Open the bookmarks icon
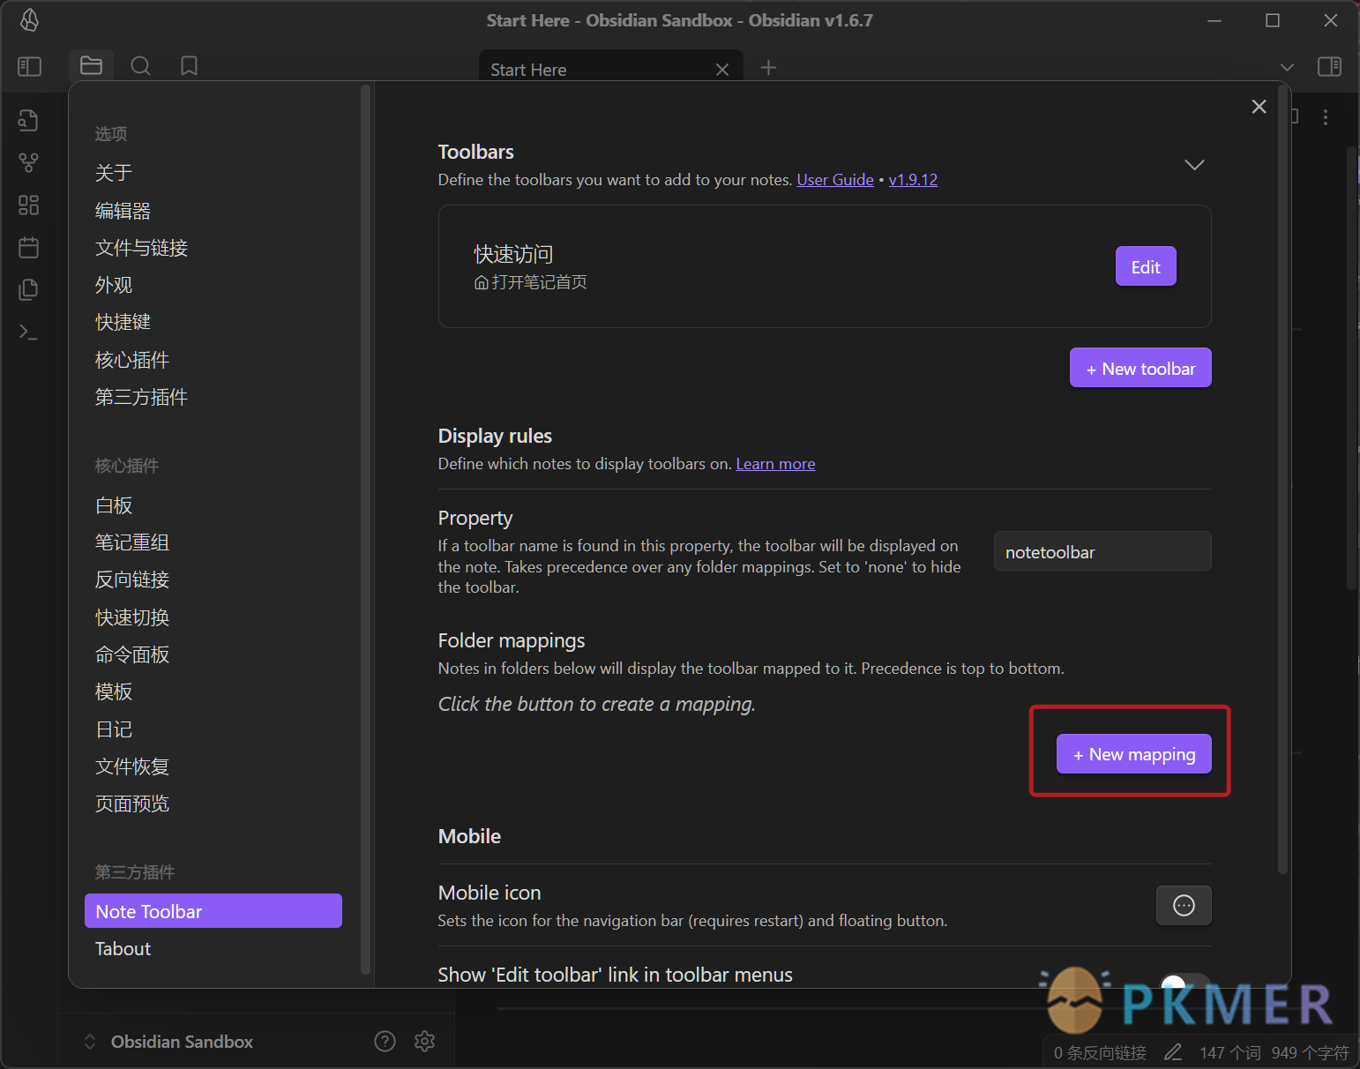 189,66
